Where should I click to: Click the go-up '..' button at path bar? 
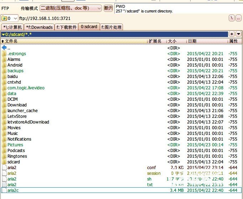click(x=238, y=18)
